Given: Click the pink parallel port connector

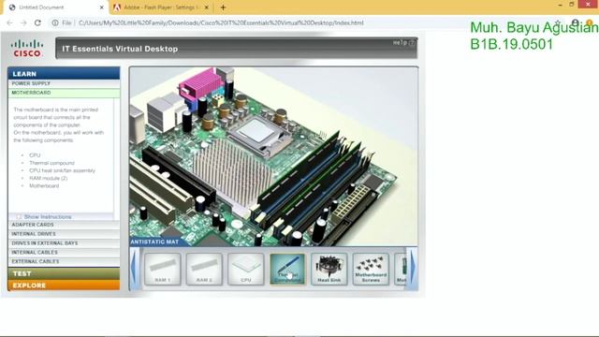Looking at the screenshot, I should pos(201,85).
